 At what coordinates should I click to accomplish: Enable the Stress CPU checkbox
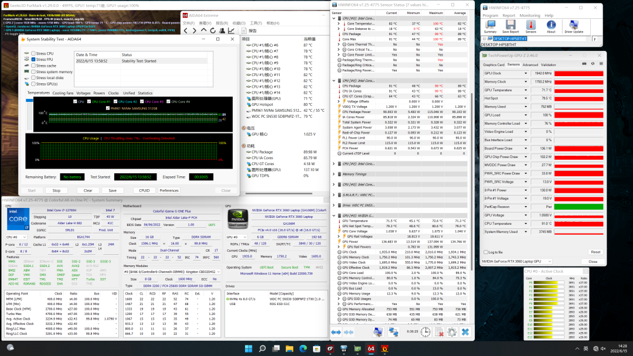(33, 53)
